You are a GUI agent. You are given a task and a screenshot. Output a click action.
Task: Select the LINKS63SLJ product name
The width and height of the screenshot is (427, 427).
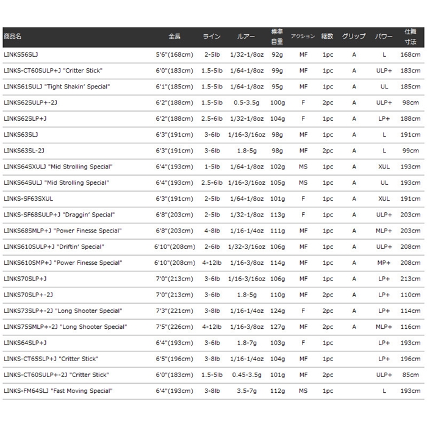21,135
